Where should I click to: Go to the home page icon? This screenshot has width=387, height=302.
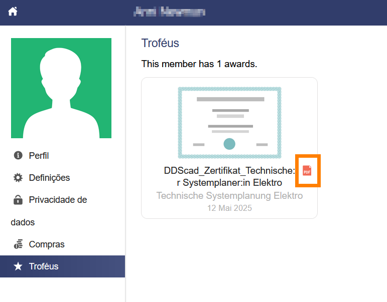point(13,12)
